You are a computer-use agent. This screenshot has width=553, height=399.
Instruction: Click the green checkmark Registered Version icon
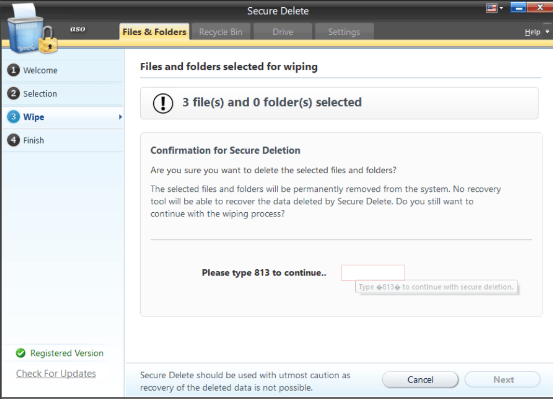(x=20, y=353)
